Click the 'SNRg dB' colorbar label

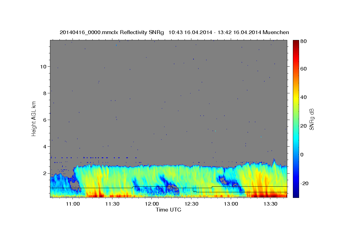pos(312,119)
